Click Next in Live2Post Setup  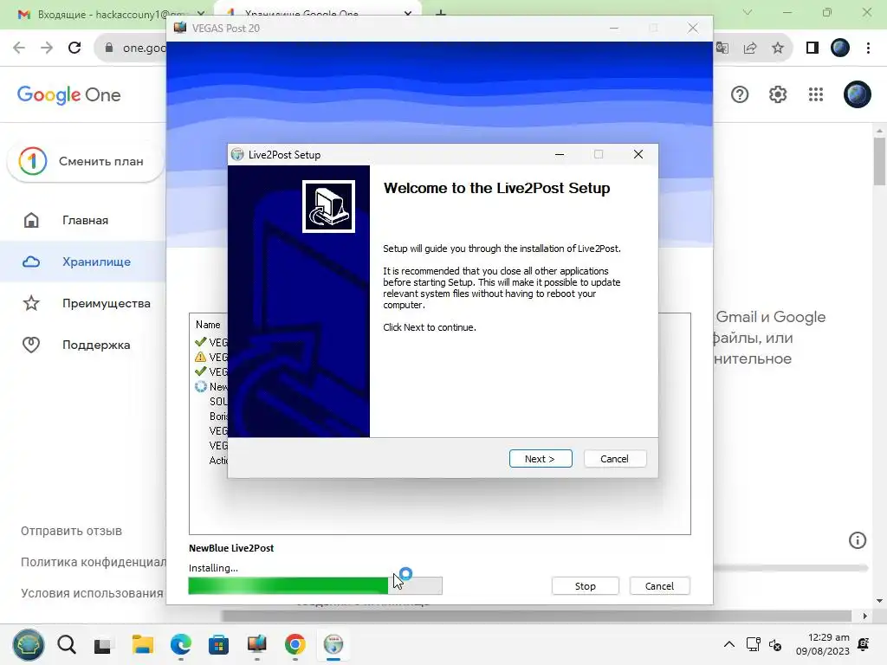click(541, 459)
